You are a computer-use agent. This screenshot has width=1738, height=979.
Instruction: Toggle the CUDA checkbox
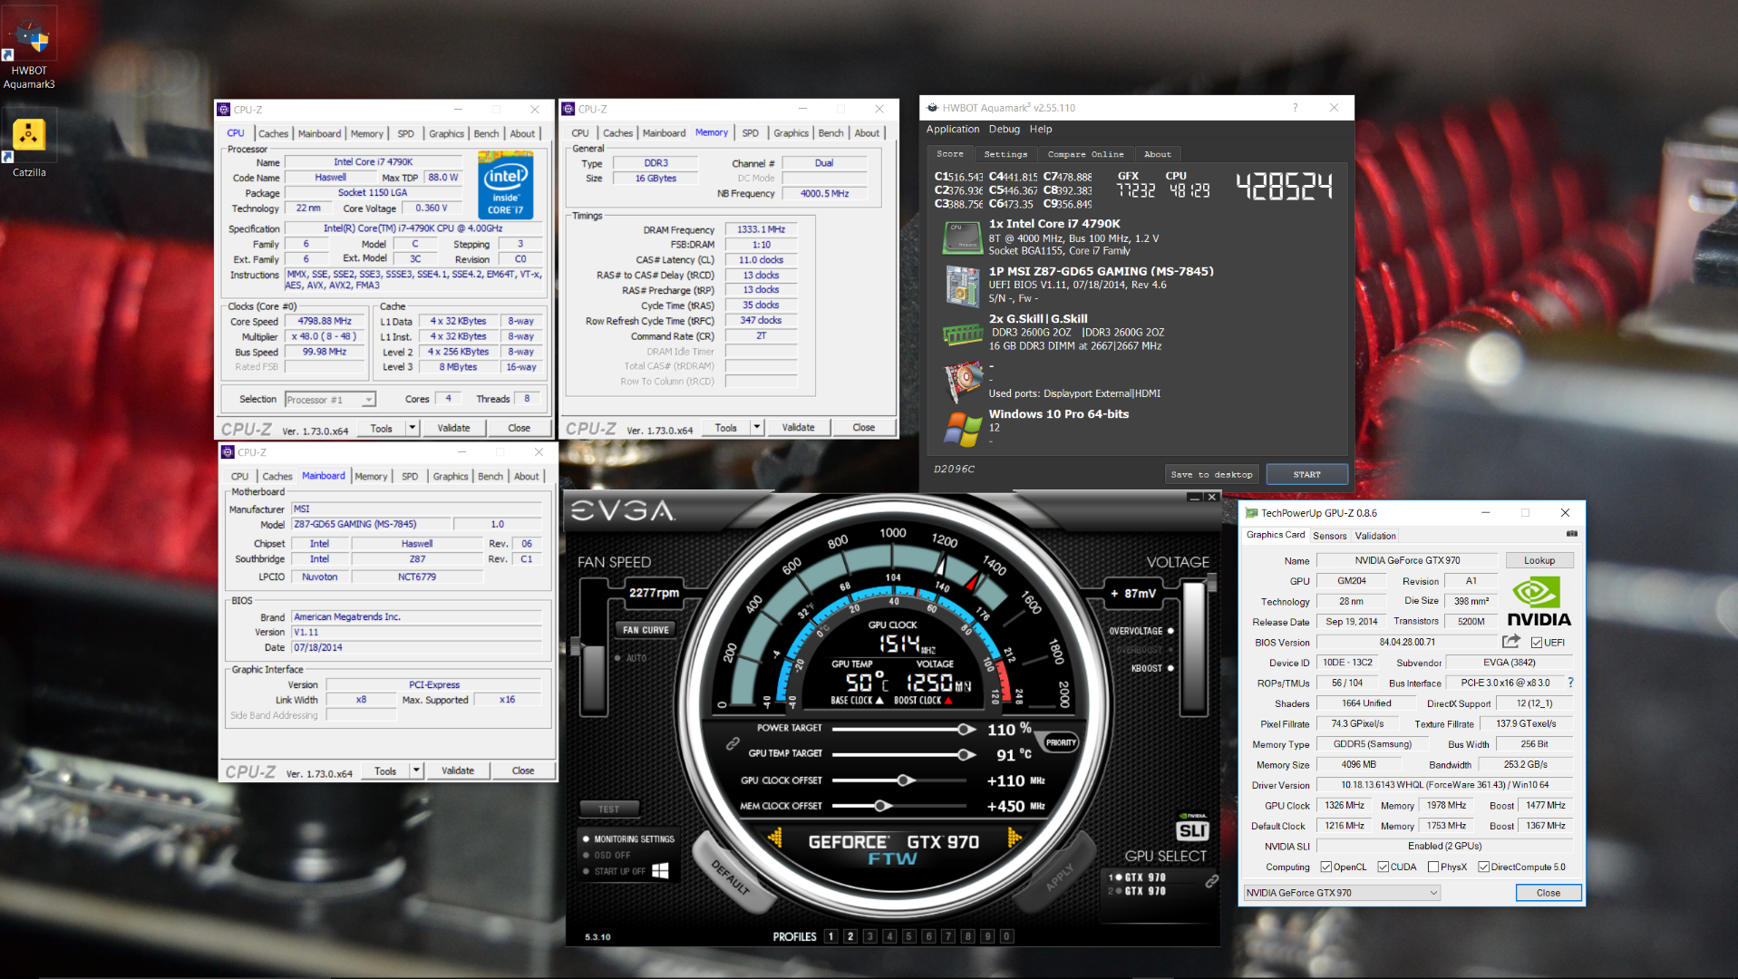(x=1383, y=867)
